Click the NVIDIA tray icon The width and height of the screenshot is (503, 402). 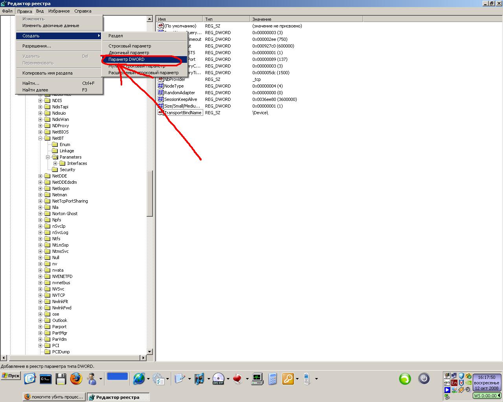point(468,383)
